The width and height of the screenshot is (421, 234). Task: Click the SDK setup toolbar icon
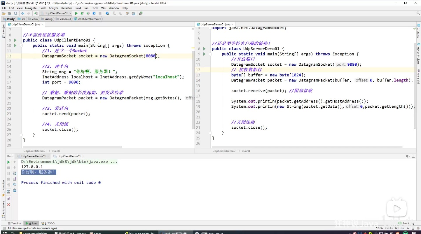pos(133,13)
